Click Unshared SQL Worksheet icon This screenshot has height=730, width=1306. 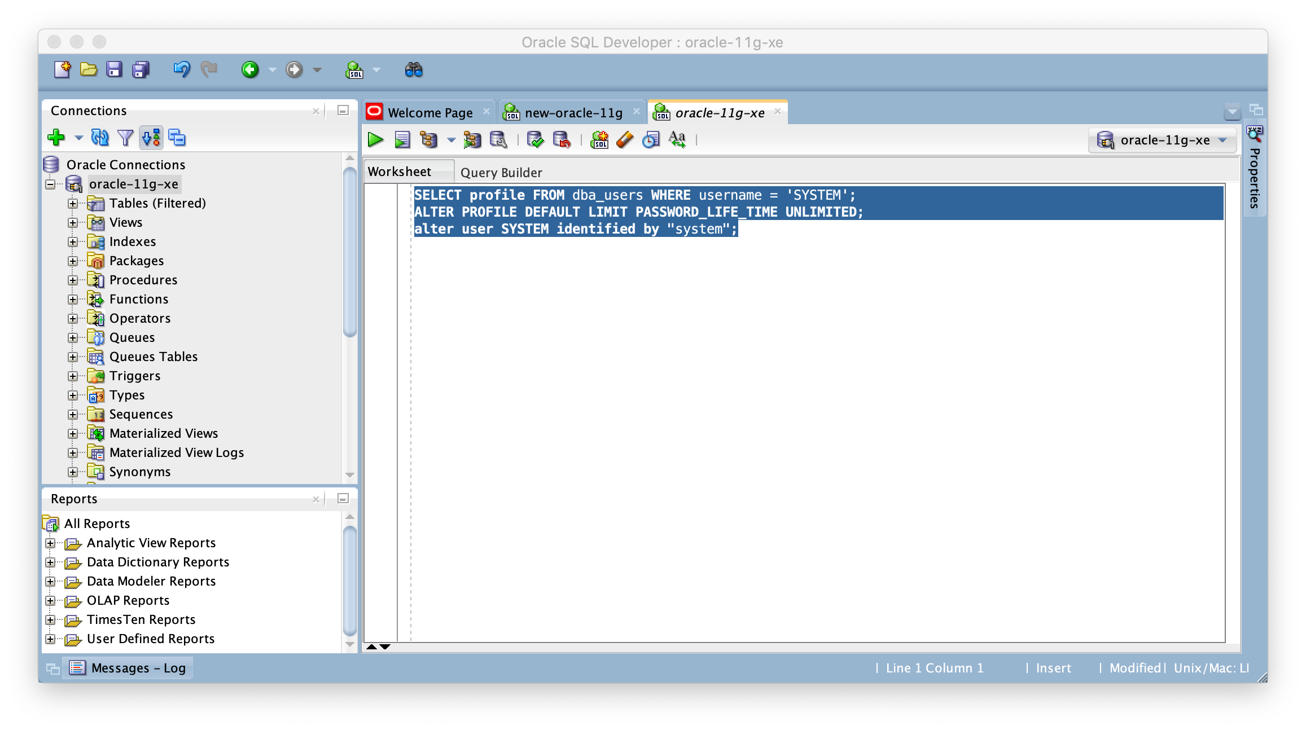(x=599, y=139)
